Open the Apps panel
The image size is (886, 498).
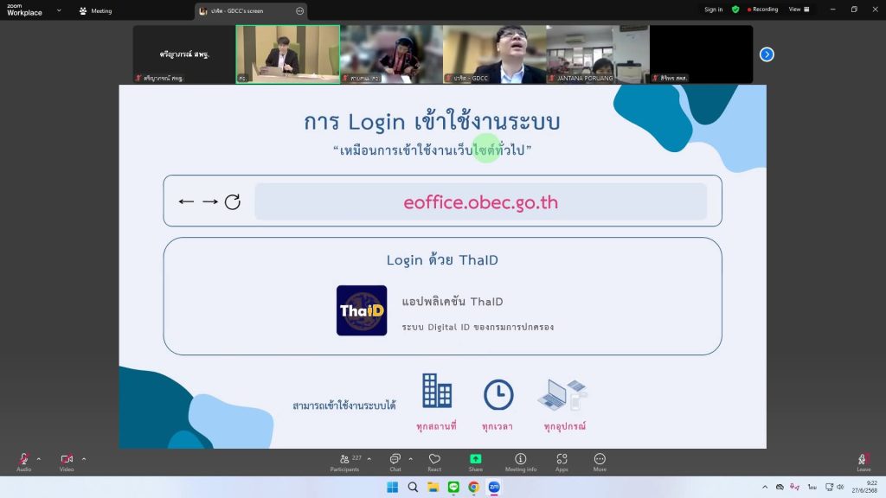pyautogui.click(x=562, y=462)
